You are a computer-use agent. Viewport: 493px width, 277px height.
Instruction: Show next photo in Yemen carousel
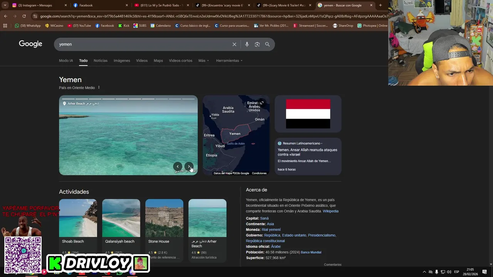point(189,167)
